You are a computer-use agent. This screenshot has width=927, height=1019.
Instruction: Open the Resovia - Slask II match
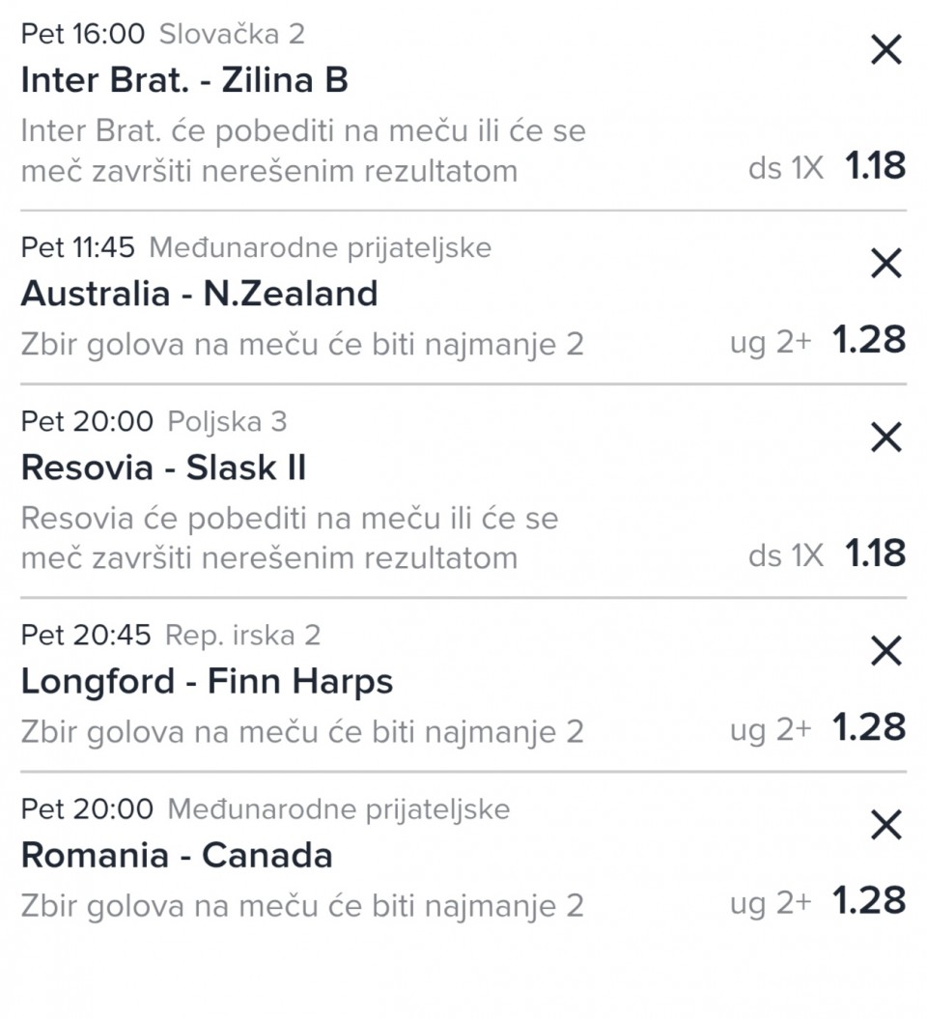click(164, 467)
